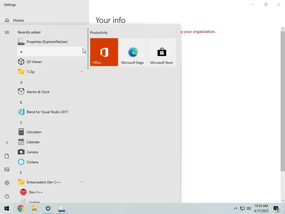The width and height of the screenshot is (285, 214).
Task: Open Calendar app
Action: tap(51, 142)
